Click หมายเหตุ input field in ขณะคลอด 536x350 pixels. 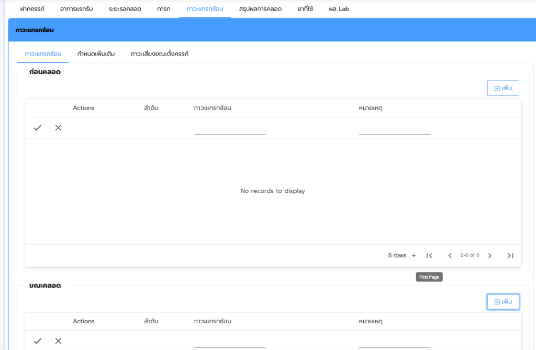[x=394, y=342]
